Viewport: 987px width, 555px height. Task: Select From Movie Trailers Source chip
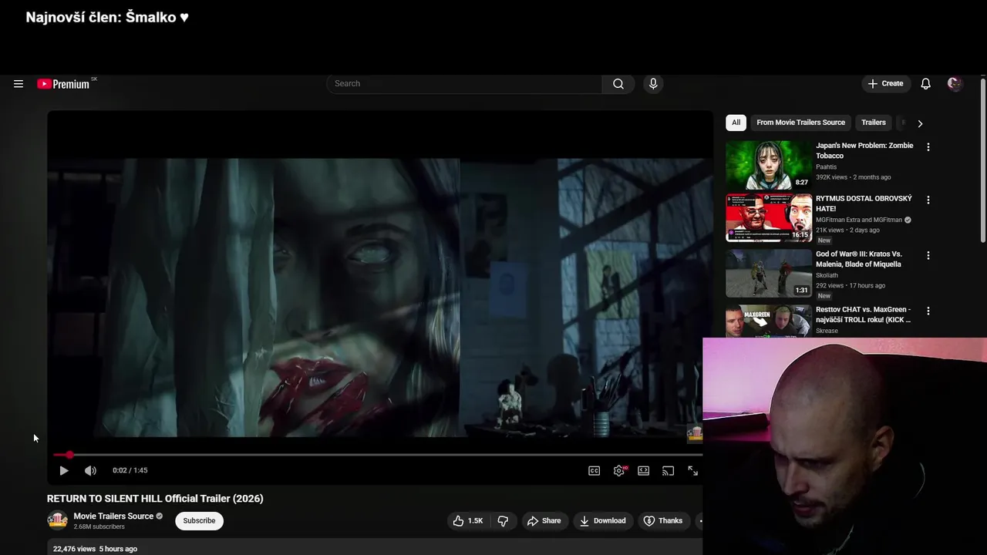tap(800, 123)
